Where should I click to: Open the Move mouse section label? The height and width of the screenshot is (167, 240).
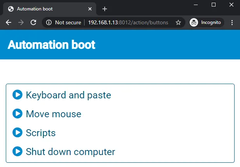point(54,114)
